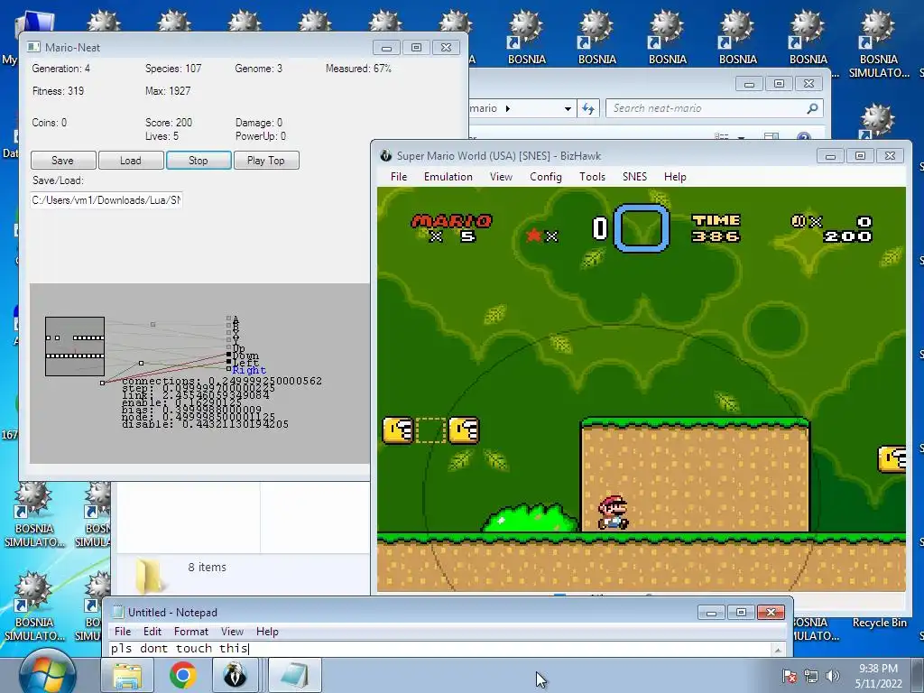This screenshot has width=924, height=693.
Task: Click the Notepad title bar icon
Action: pyautogui.click(x=118, y=613)
